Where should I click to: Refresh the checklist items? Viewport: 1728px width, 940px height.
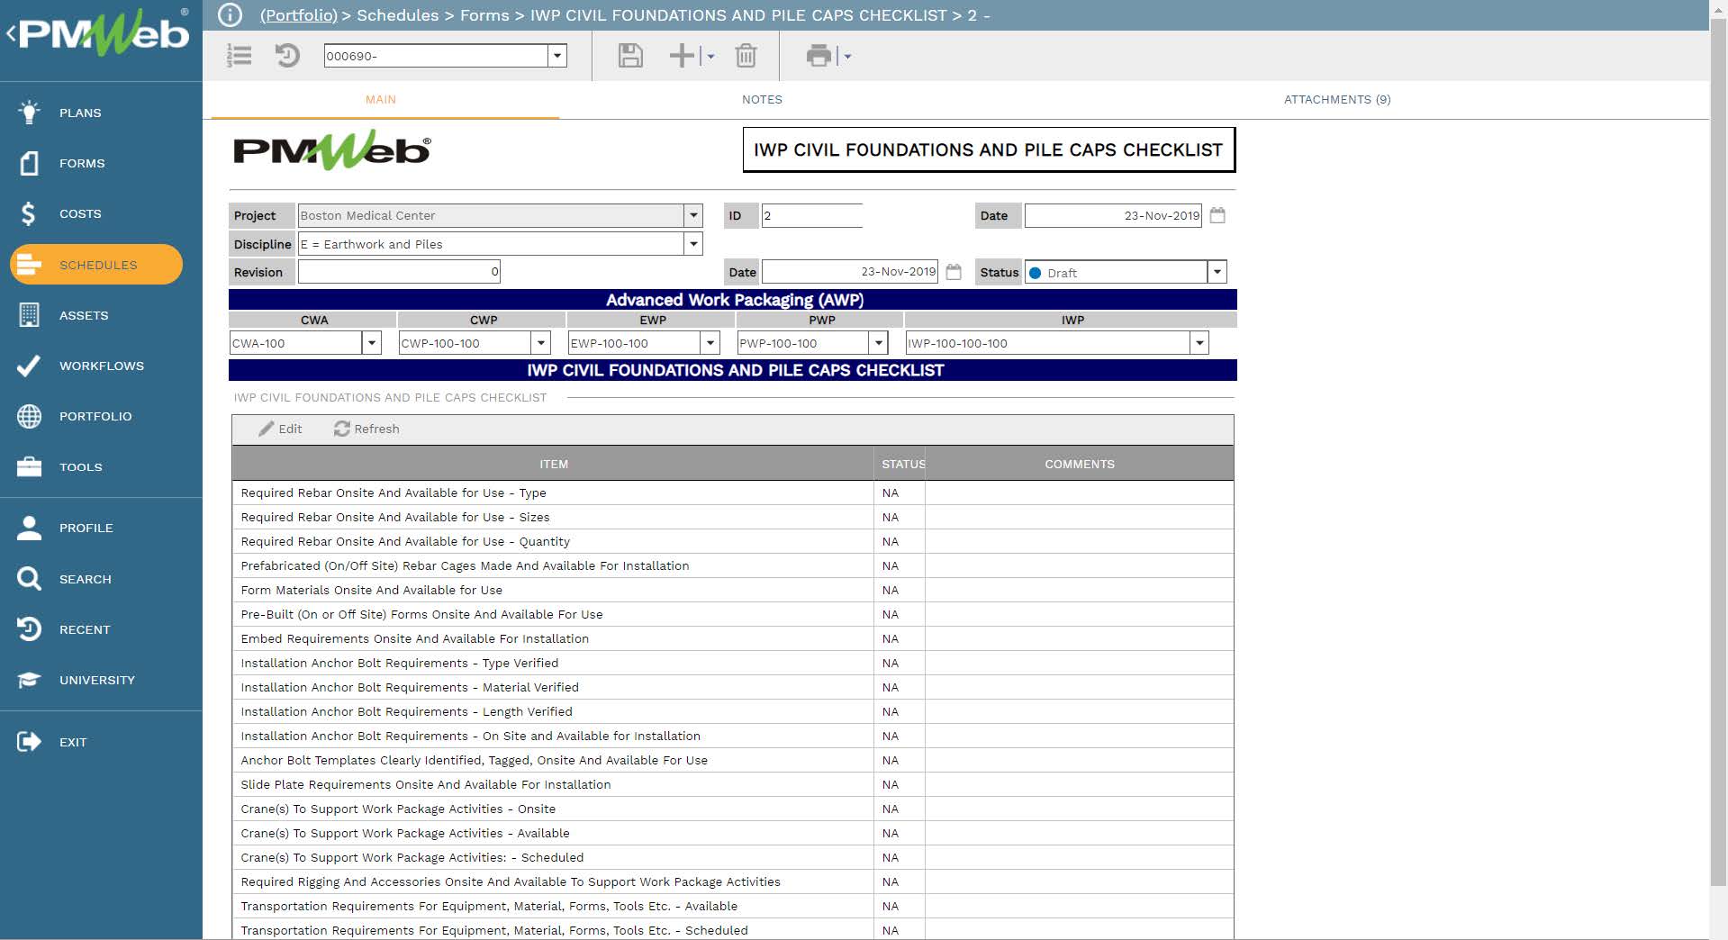(366, 429)
